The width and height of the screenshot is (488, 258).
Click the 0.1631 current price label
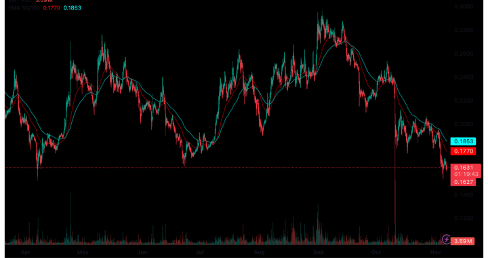[464, 168]
